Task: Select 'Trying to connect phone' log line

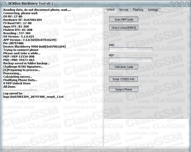Action: (21, 50)
